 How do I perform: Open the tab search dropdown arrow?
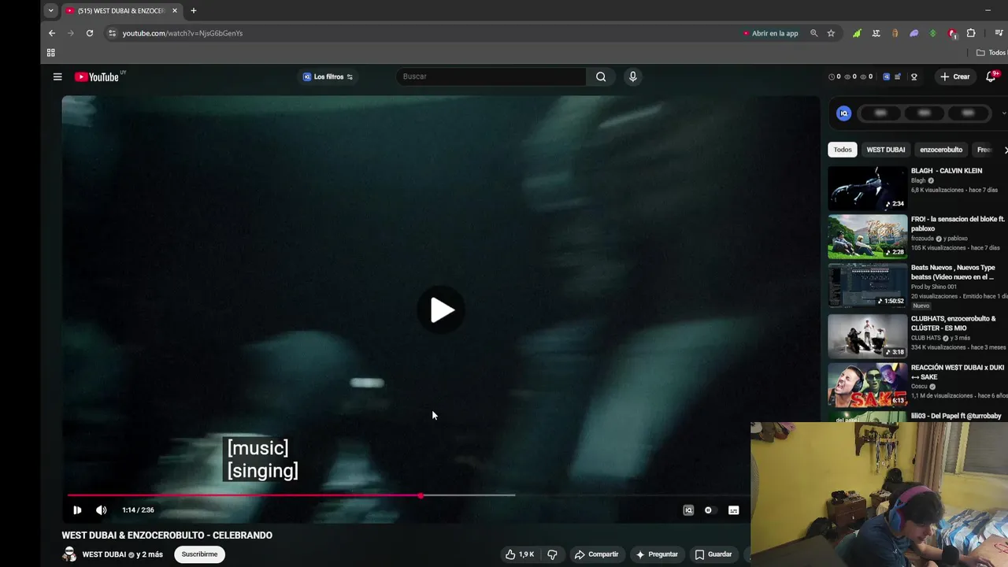pyautogui.click(x=50, y=11)
